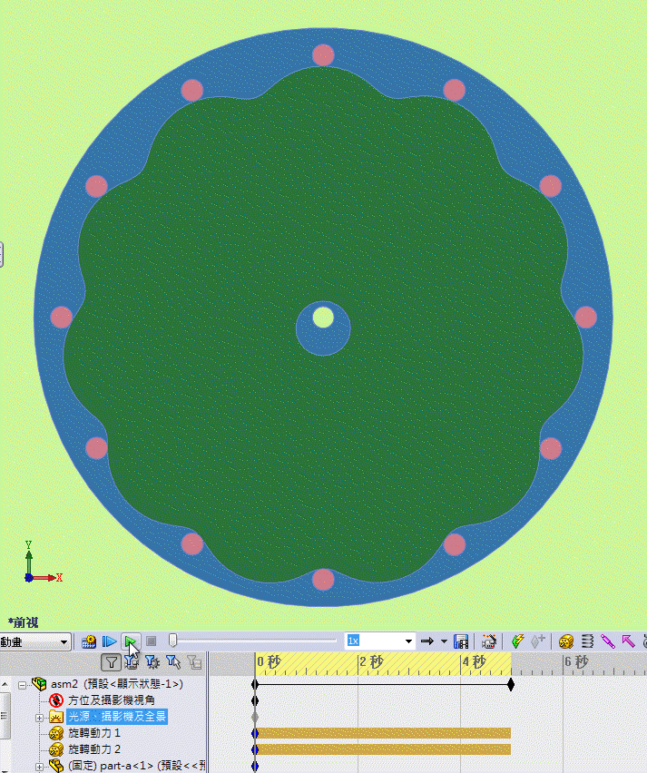Click the green Play button
The image size is (647, 773).
pyautogui.click(x=131, y=641)
